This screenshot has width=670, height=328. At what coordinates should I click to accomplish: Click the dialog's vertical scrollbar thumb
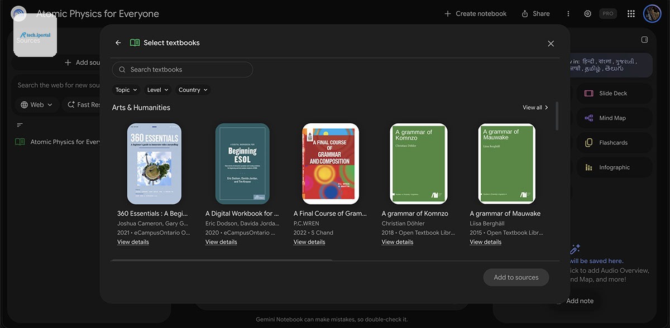557,115
